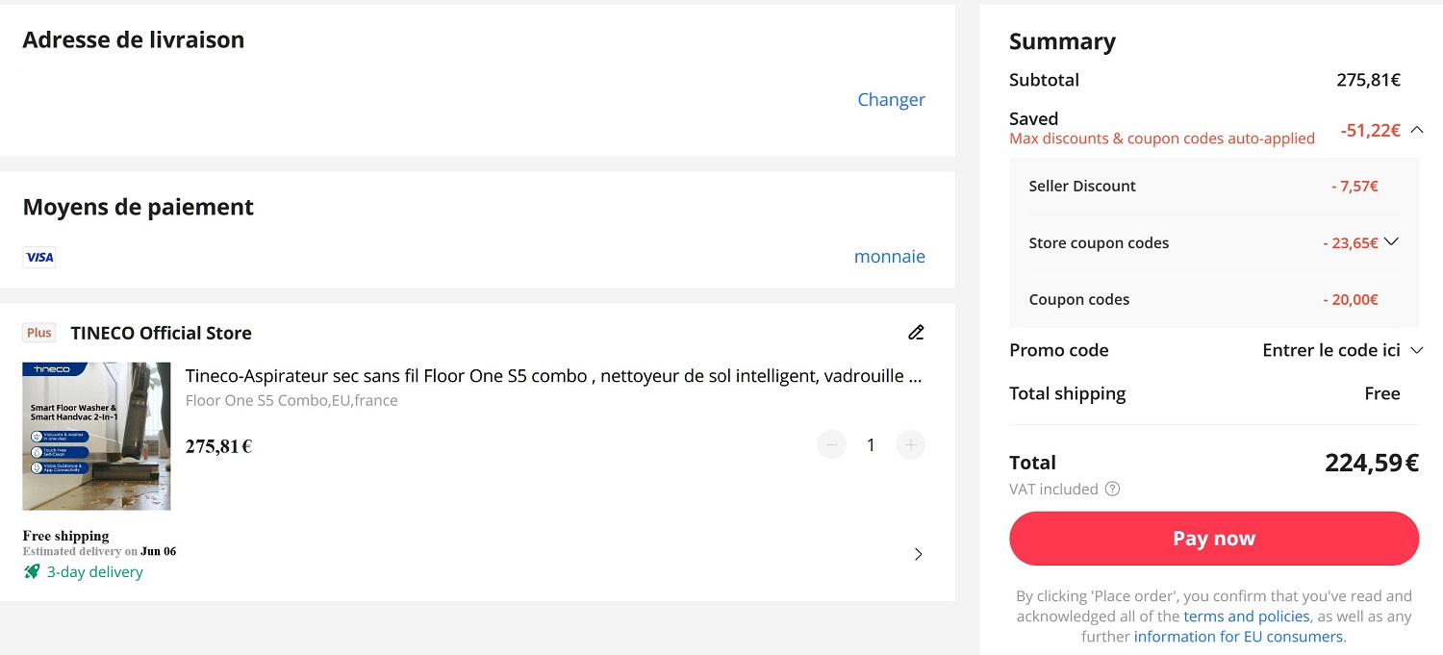Click the Store coupon codes amount - 23,65€
The image size is (1443, 655).
click(x=1351, y=243)
